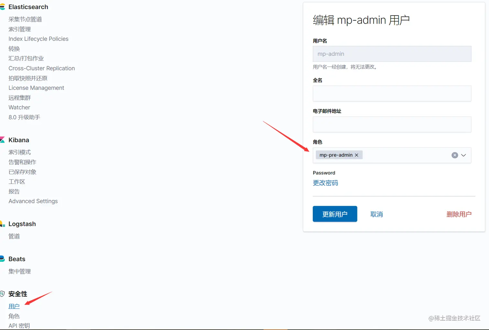Go to 索引管理

(20, 29)
